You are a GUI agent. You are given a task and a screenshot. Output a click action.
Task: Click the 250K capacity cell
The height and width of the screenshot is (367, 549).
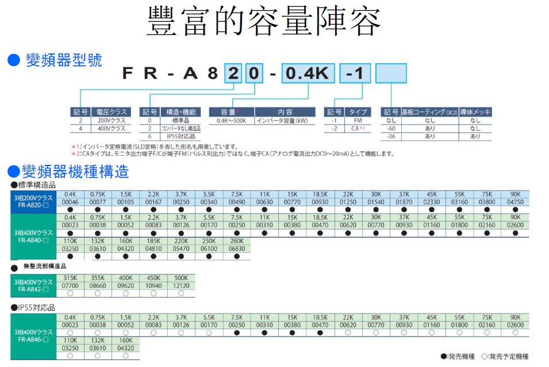pos(209,241)
